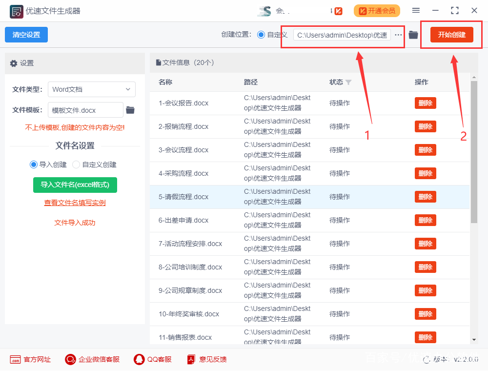Delete the 11-销售报表.docx row

(426, 337)
